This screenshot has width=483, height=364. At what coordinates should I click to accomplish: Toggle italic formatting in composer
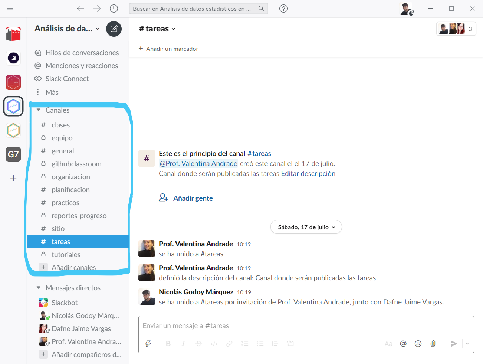(x=183, y=344)
